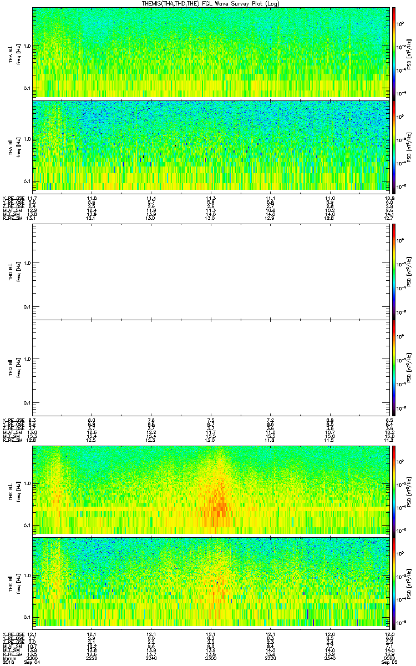
Task: Click the '11.7' value in the THA X_RE_GSE row
Action: coord(32,198)
